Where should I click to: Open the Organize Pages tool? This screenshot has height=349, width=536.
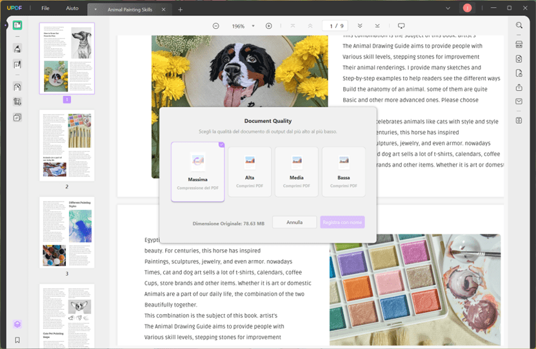pos(17,87)
